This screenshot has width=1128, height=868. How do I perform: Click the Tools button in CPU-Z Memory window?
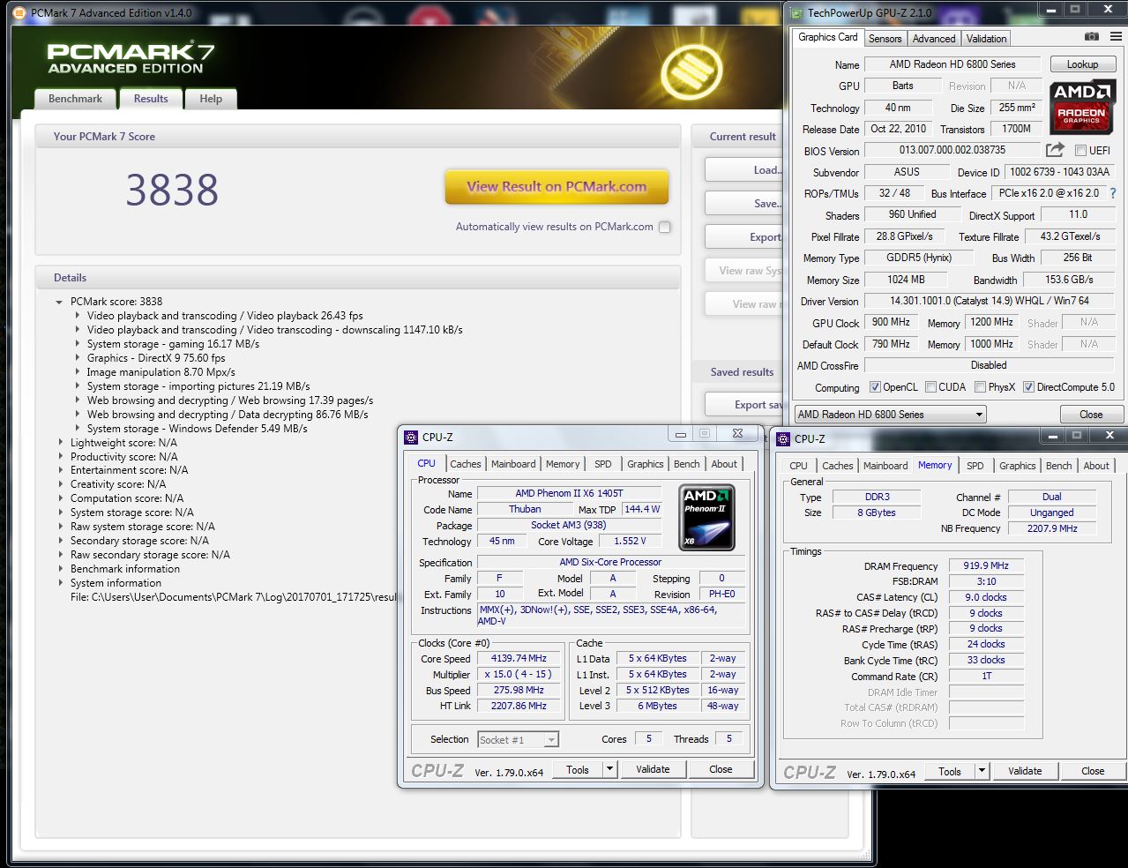pos(950,771)
